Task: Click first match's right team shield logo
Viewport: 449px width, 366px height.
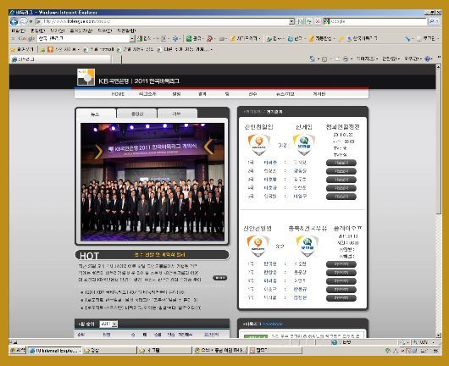Action: point(304,145)
